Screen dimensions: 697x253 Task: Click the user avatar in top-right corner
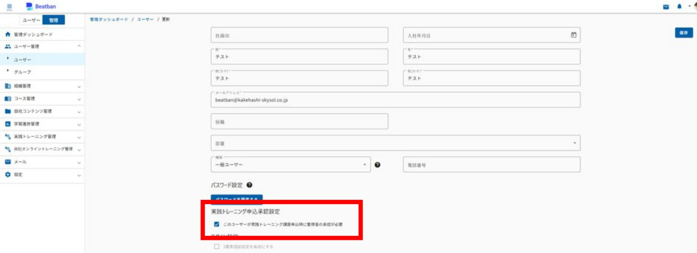point(695,6)
